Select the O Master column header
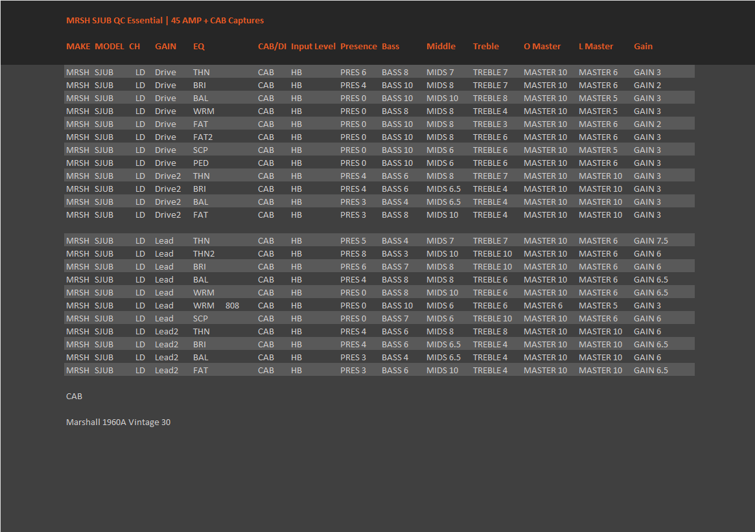 tap(542, 47)
